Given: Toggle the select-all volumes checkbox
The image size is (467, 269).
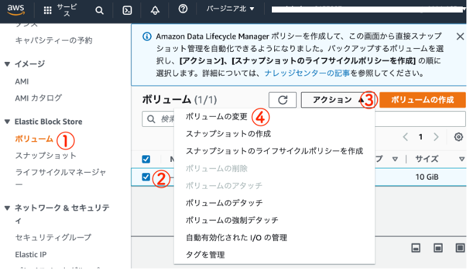Looking at the screenshot, I should pos(146,159).
